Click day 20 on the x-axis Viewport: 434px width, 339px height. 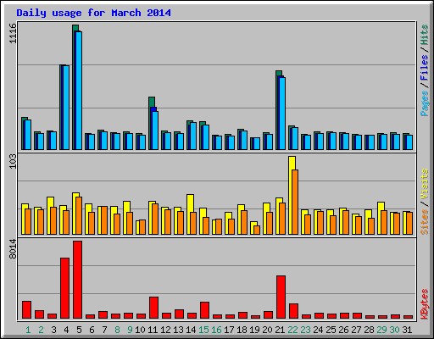[x=267, y=330]
